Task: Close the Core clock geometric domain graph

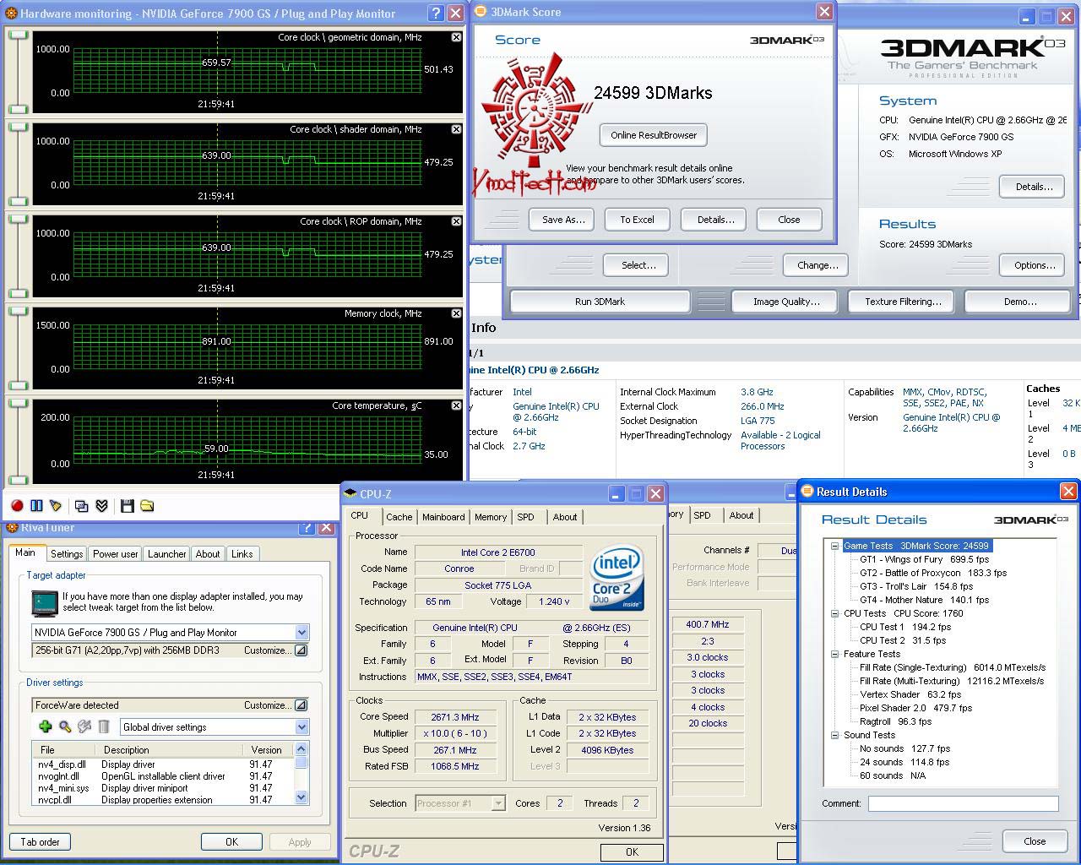Action: [457, 37]
